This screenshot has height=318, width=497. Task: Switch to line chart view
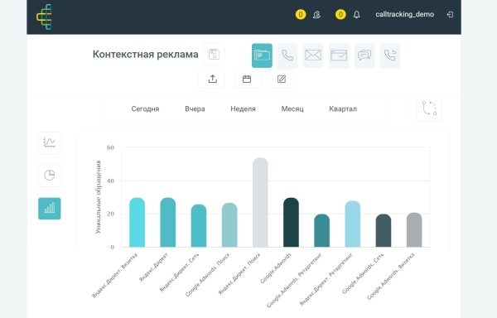(50, 143)
